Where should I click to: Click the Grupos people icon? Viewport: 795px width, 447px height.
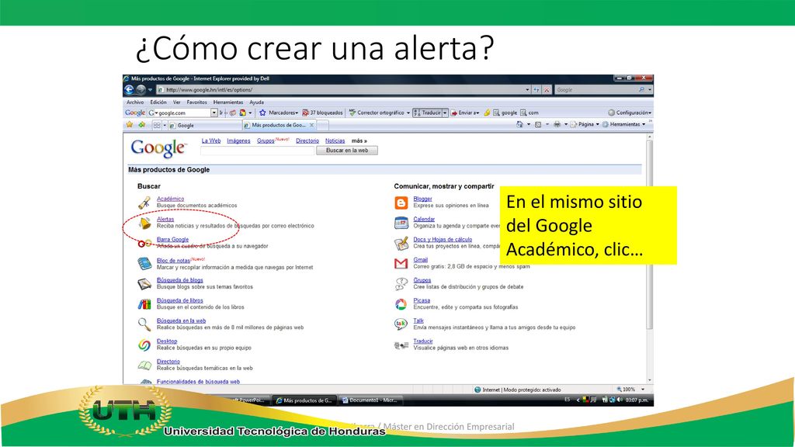pos(401,284)
